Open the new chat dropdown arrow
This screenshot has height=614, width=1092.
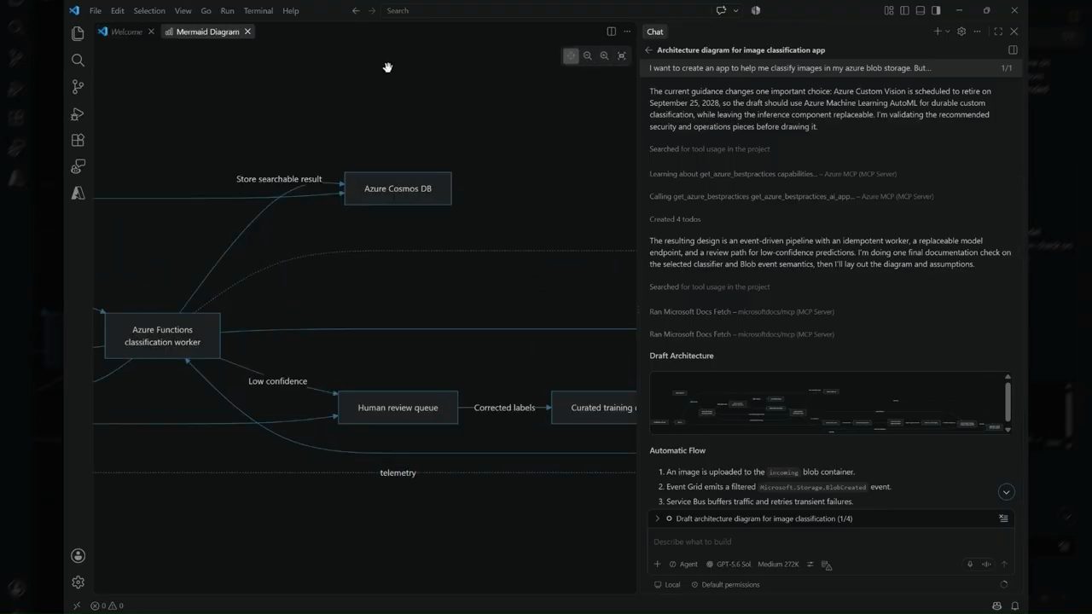tap(947, 32)
